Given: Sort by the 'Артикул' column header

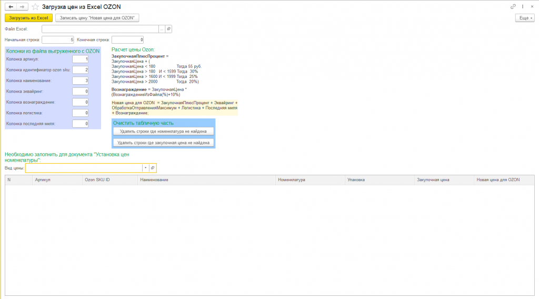Looking at the screenshot, I should tap(57, 180).
